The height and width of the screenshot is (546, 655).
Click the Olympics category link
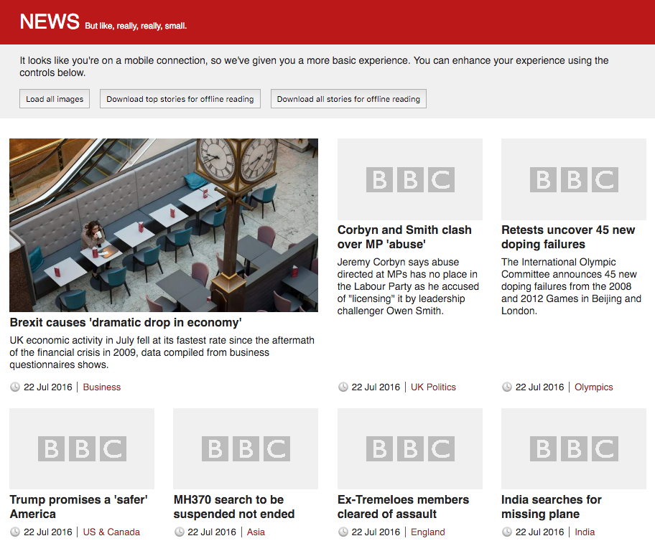tap(593, 387)
